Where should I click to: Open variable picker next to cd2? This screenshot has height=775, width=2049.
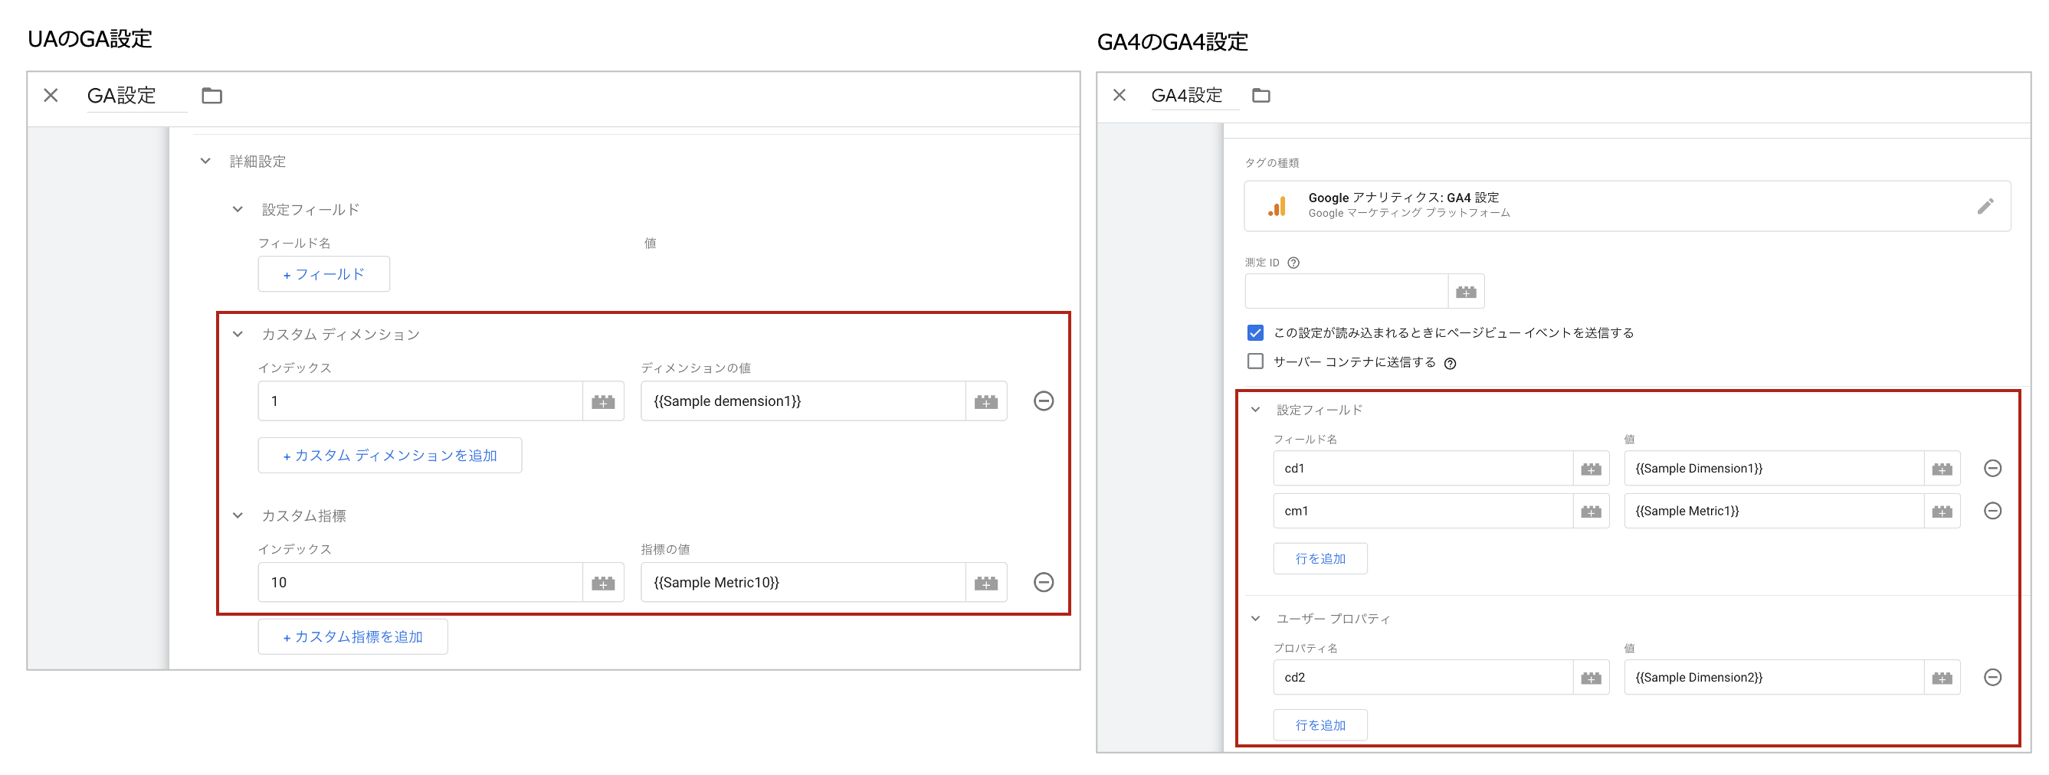(x=1591, y=677)
